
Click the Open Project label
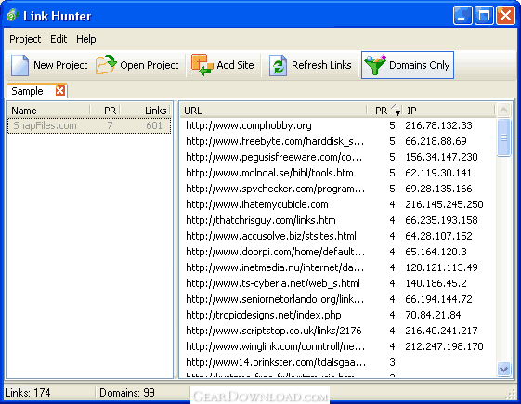tap(150, 65)
